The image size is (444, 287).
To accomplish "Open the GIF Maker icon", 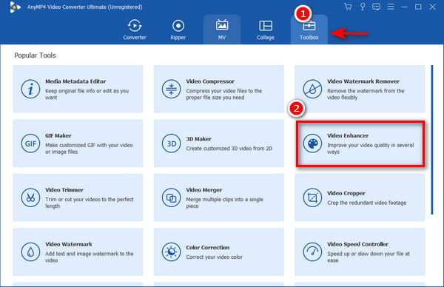I will point(30,143).
